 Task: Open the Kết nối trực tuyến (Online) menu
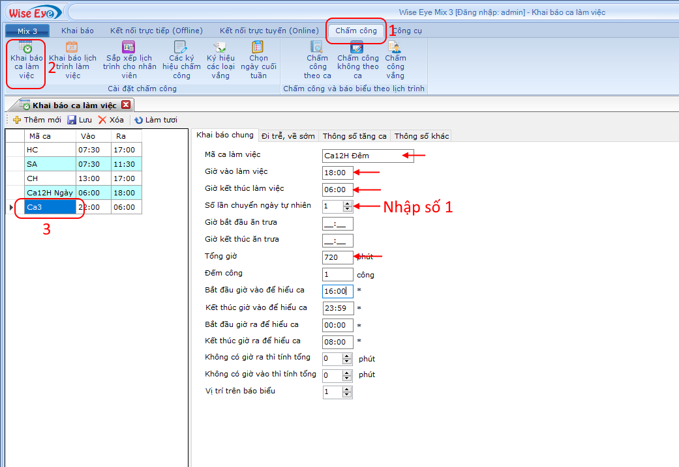269,31
